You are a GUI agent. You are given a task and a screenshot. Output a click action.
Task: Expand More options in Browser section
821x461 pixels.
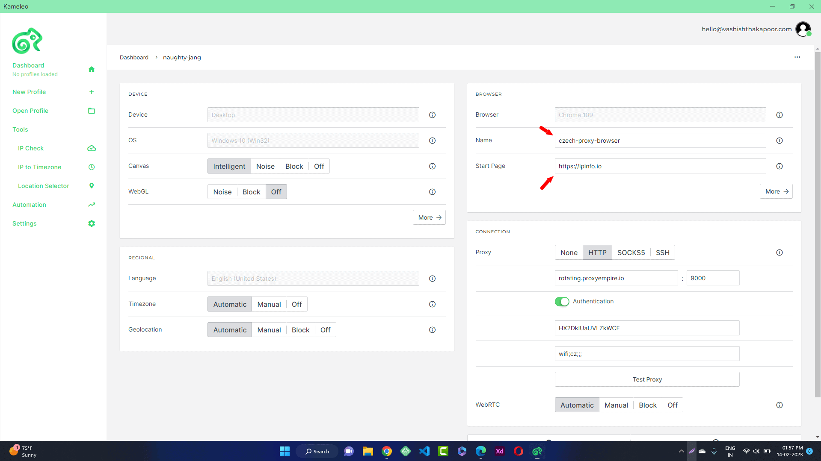[776, 191]
